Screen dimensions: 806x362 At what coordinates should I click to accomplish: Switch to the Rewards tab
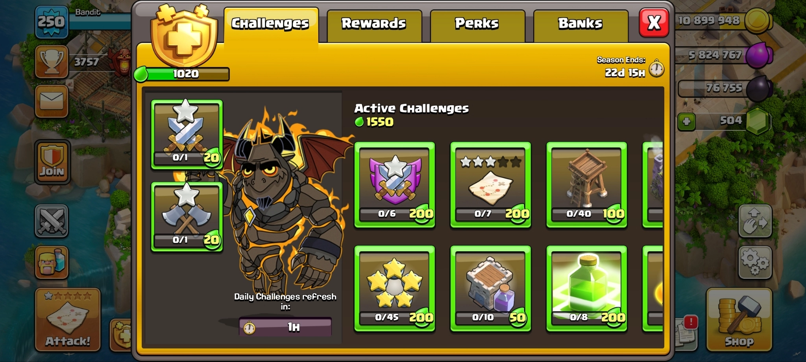coord(374,25)
